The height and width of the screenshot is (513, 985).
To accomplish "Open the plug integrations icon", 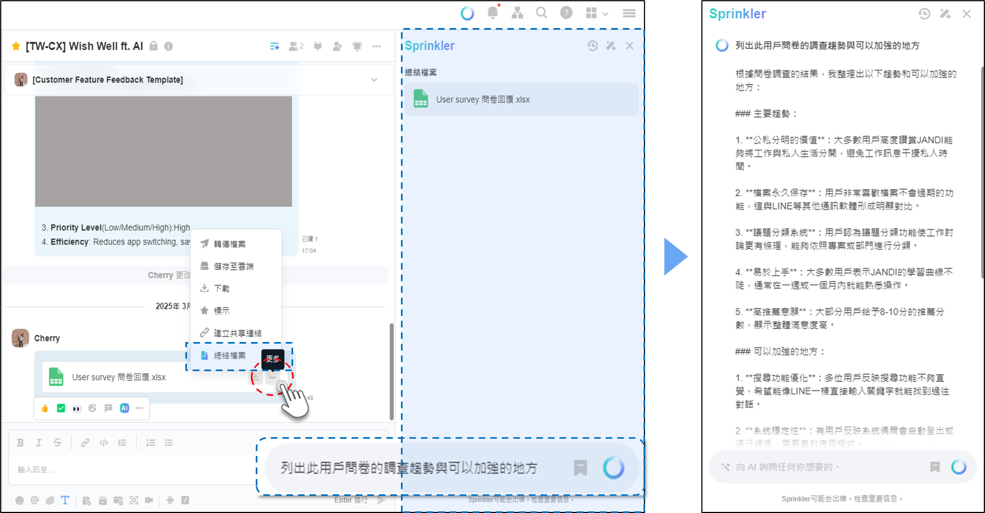I will (318, 47).
